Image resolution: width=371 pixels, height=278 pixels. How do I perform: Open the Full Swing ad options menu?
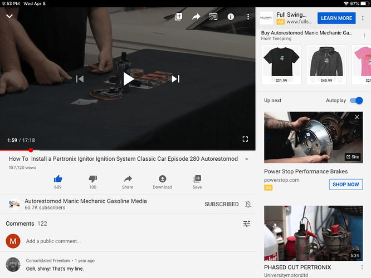tap(363, 18)
